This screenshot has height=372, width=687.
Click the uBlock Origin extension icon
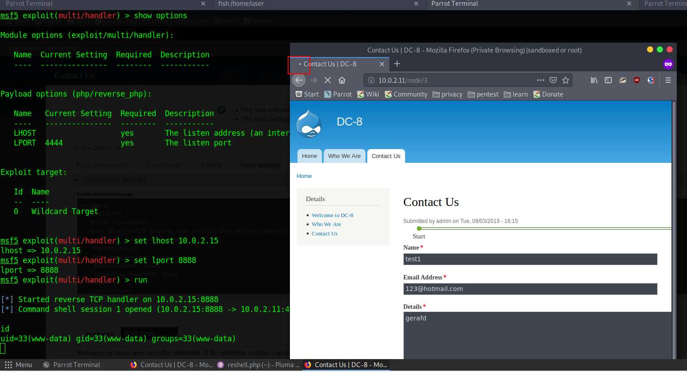tap(637, 80)
